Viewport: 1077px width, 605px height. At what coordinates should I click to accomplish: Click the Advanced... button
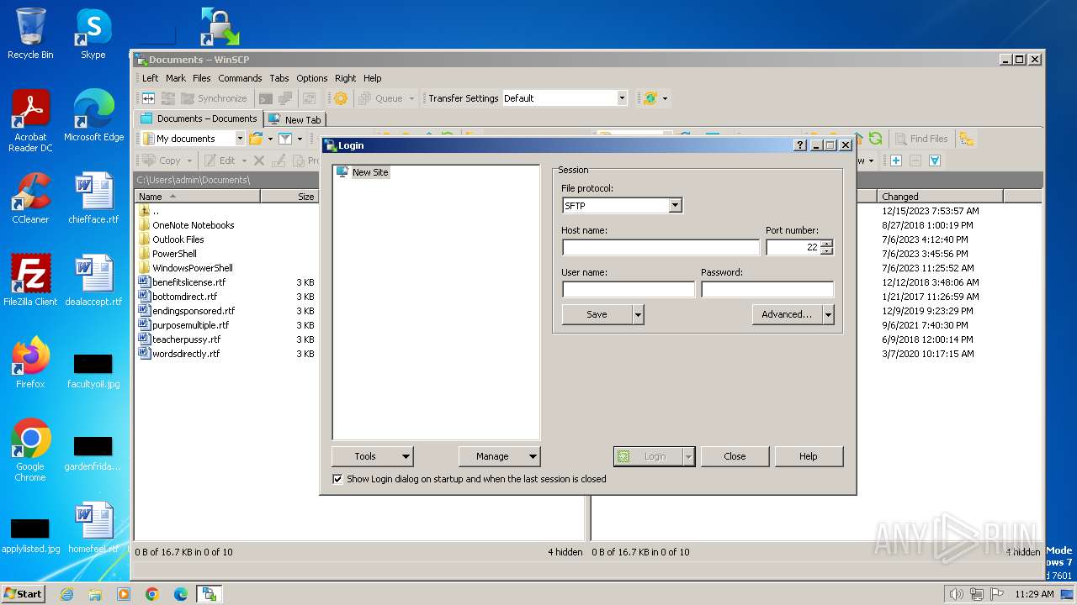tap(787, 314)
